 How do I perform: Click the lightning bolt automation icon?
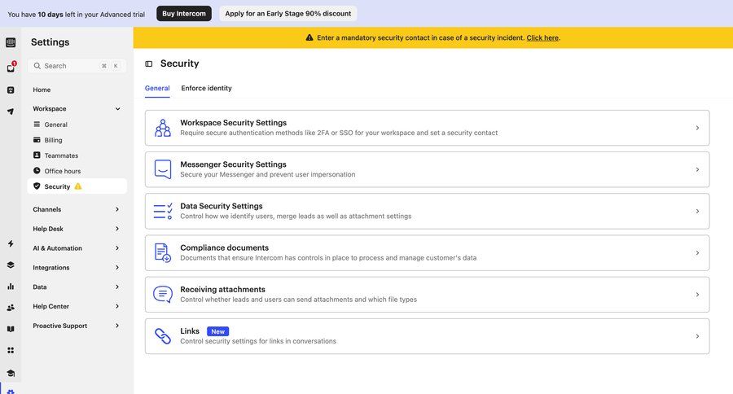[x=11, y=243]
